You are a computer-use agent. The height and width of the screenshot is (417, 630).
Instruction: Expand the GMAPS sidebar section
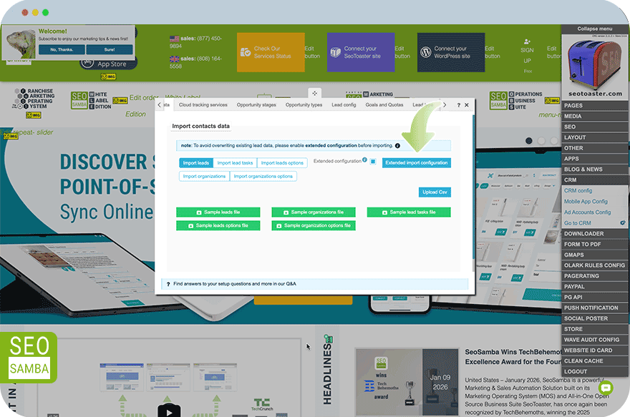click(595, 255)
